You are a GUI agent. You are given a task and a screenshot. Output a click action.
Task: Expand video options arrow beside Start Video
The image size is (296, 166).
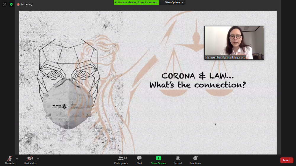38,158
